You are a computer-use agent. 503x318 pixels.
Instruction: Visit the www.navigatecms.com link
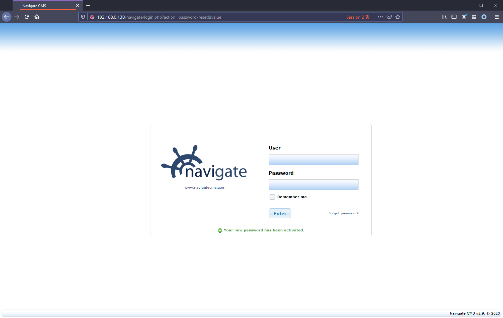(x=205, y=187)
